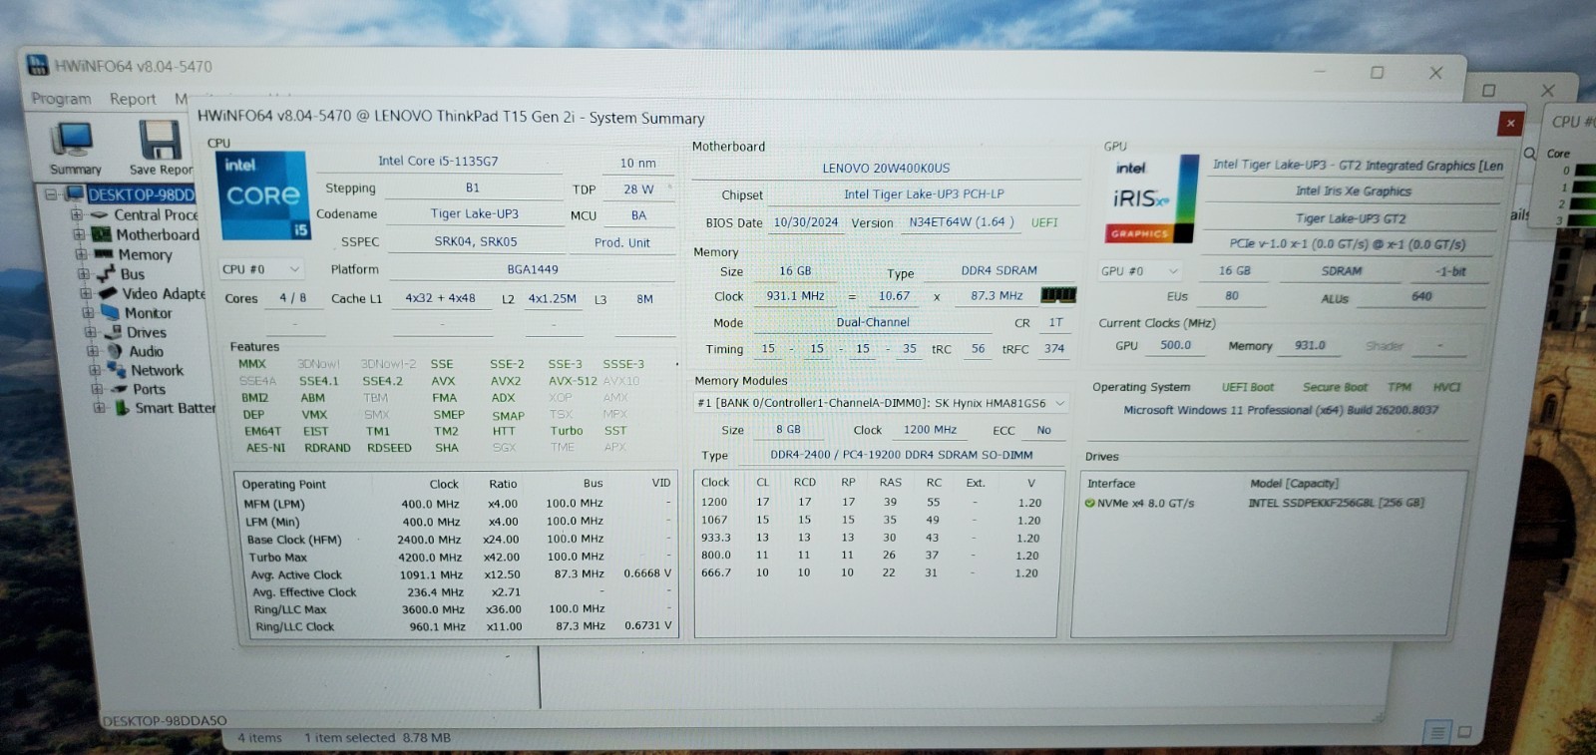Click the BIOS date 10/30/2024 value

point(806,222)
